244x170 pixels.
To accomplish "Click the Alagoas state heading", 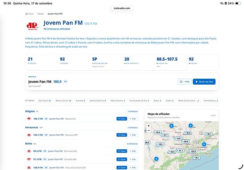I will (30, 111).
